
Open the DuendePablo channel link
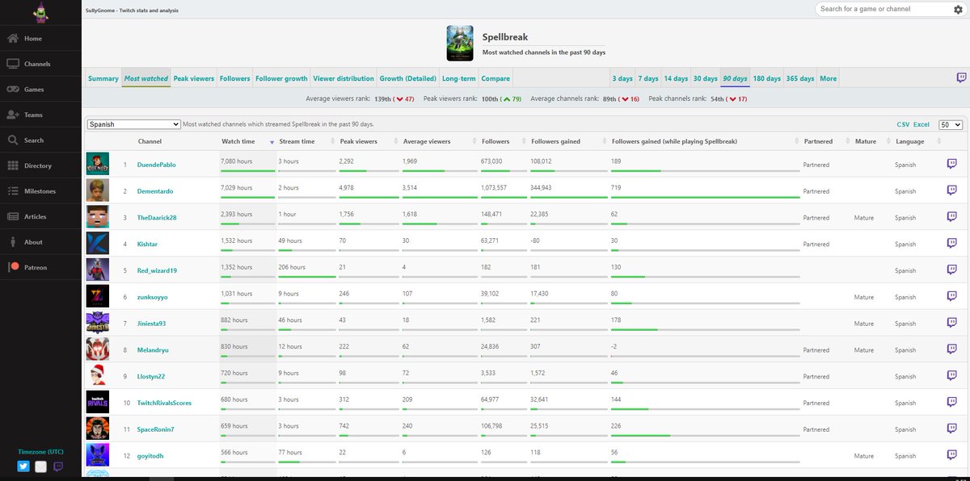156,164
